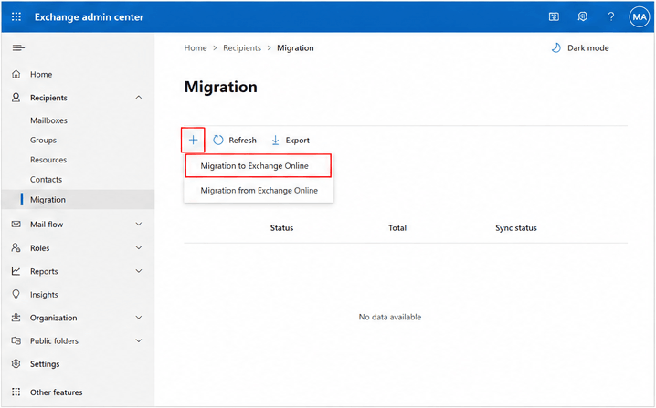Click the Settings gear icon in sidebar
656x408 pixels.
(x=16, y=363)
